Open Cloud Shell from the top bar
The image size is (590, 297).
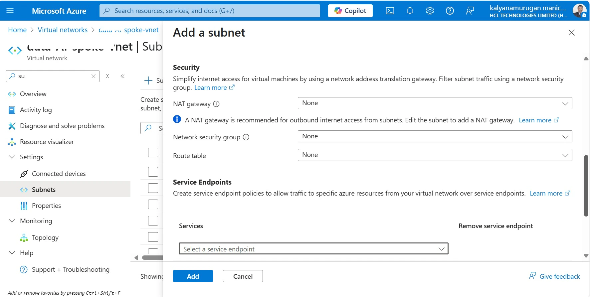[390, 11]
